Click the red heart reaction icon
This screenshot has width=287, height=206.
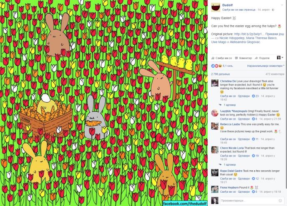tap(216, 66)
